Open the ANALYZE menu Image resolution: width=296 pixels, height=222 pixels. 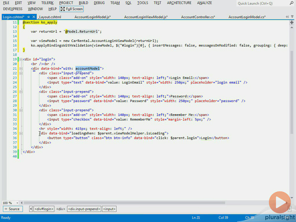pyautogui.click(x=204, y=3)
